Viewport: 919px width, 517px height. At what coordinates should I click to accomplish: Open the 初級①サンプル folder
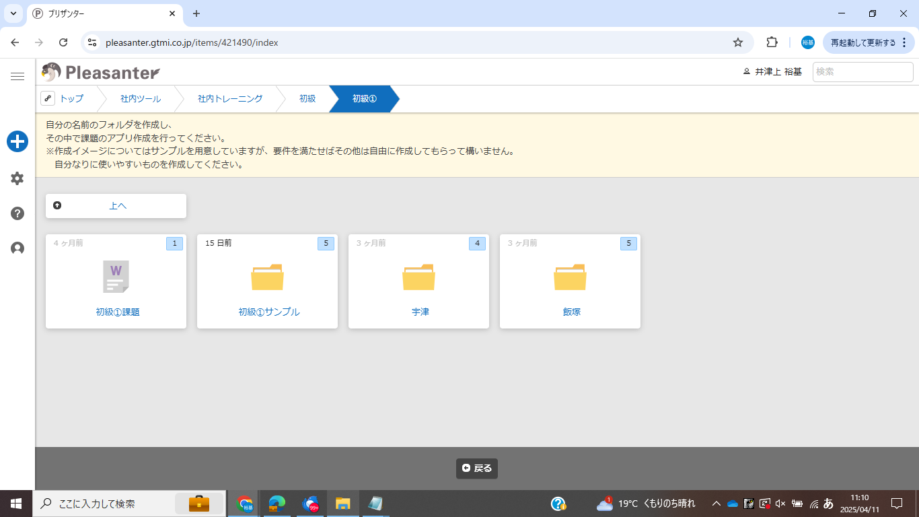pyautogui.click(x=267, y=277)
